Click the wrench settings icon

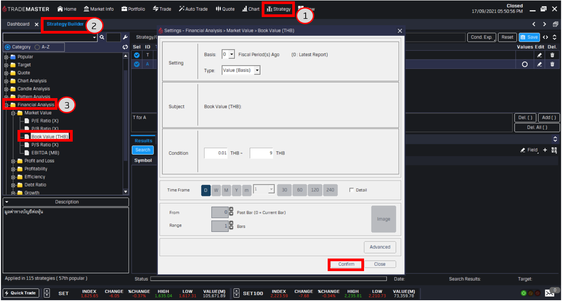tap(125, 38)
